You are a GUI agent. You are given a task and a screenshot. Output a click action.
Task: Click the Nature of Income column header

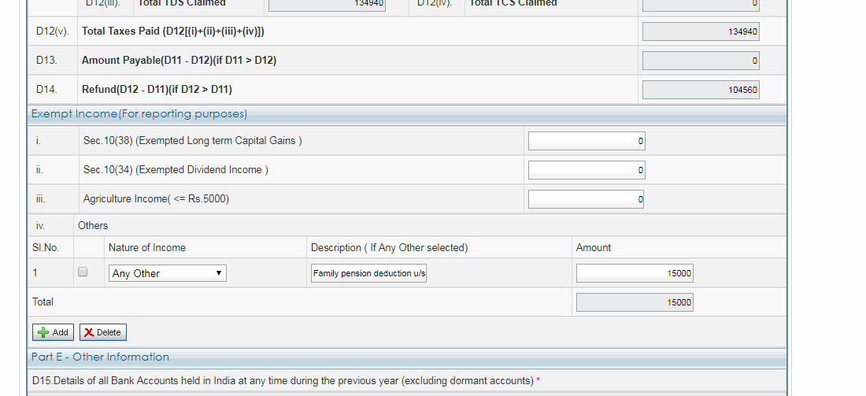147,247
